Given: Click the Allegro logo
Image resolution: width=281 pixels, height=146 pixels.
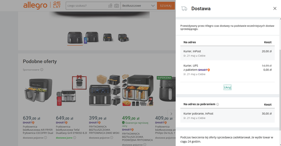Looking at the screenshot, I should [35, 5].
